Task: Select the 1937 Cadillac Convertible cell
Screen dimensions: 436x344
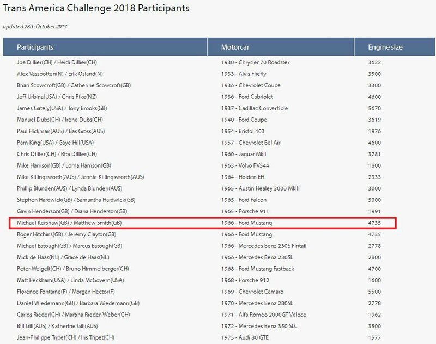Action: (x=255, y=108)
